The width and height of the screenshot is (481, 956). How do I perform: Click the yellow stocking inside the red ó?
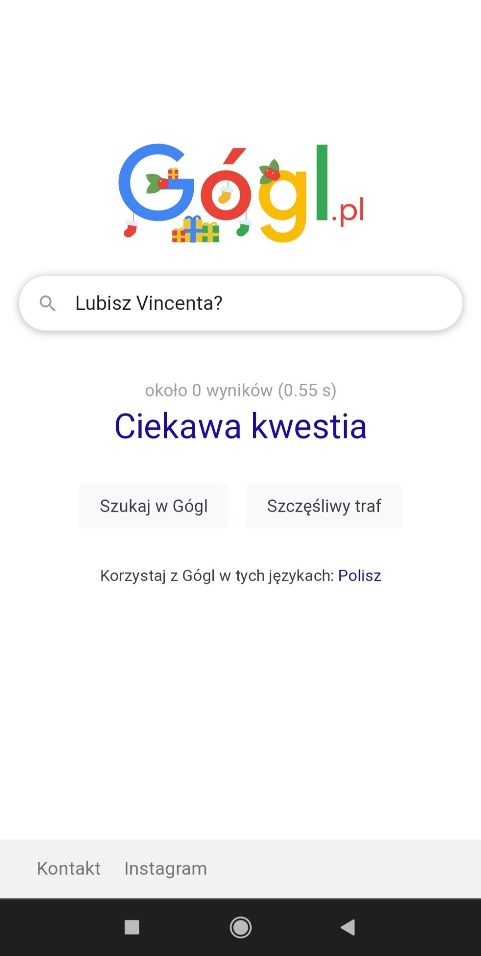click(225, 196)
